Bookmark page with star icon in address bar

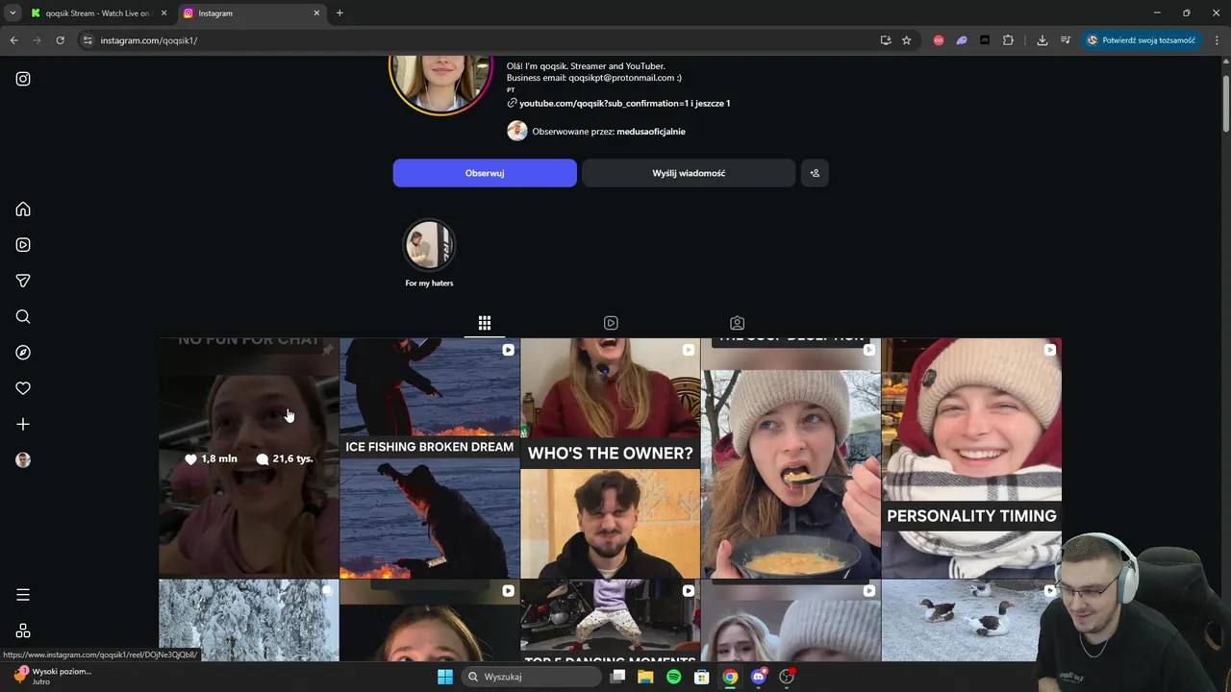906,40
